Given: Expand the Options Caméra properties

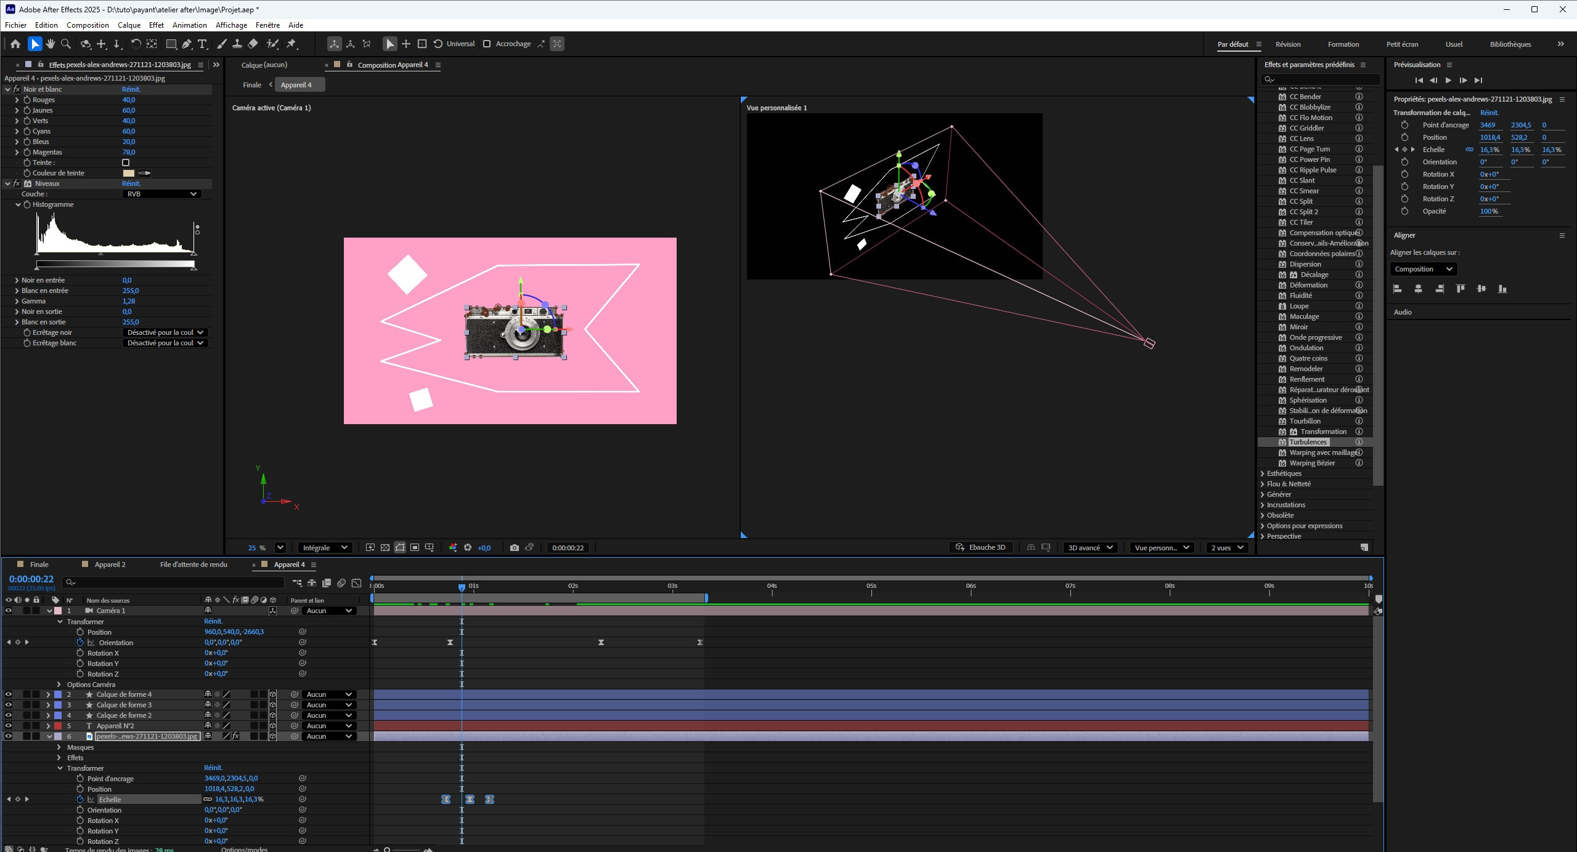Looking at the screenshot, I should point(59,685).
